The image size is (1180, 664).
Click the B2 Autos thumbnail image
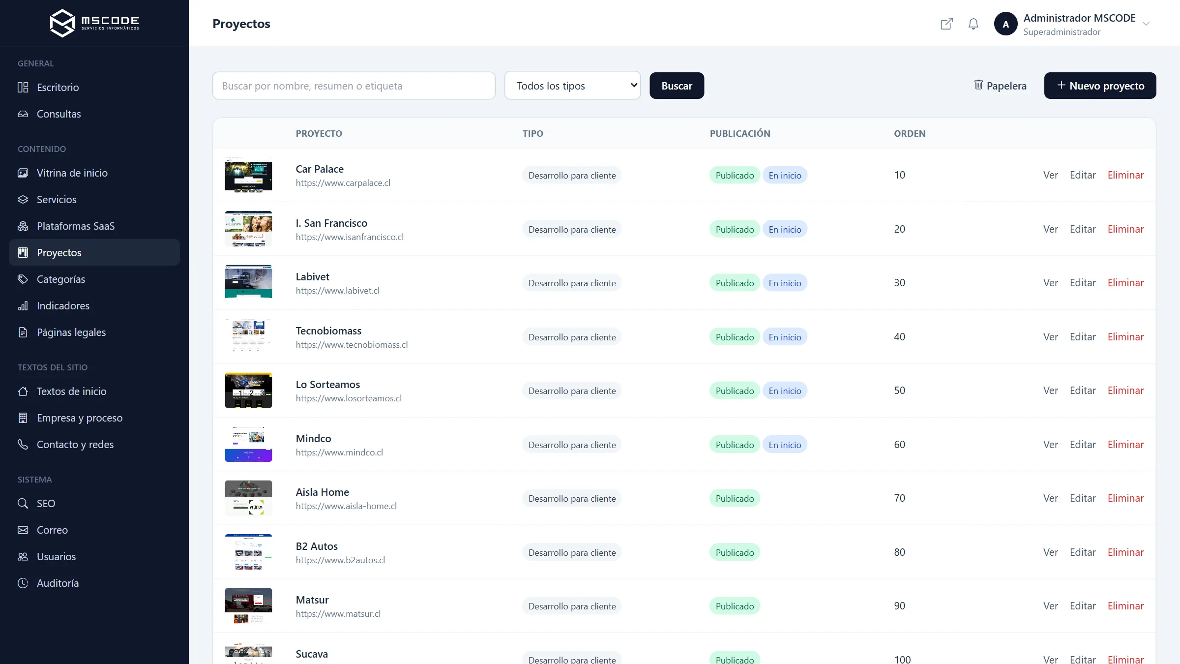click(x=248, y=552)
